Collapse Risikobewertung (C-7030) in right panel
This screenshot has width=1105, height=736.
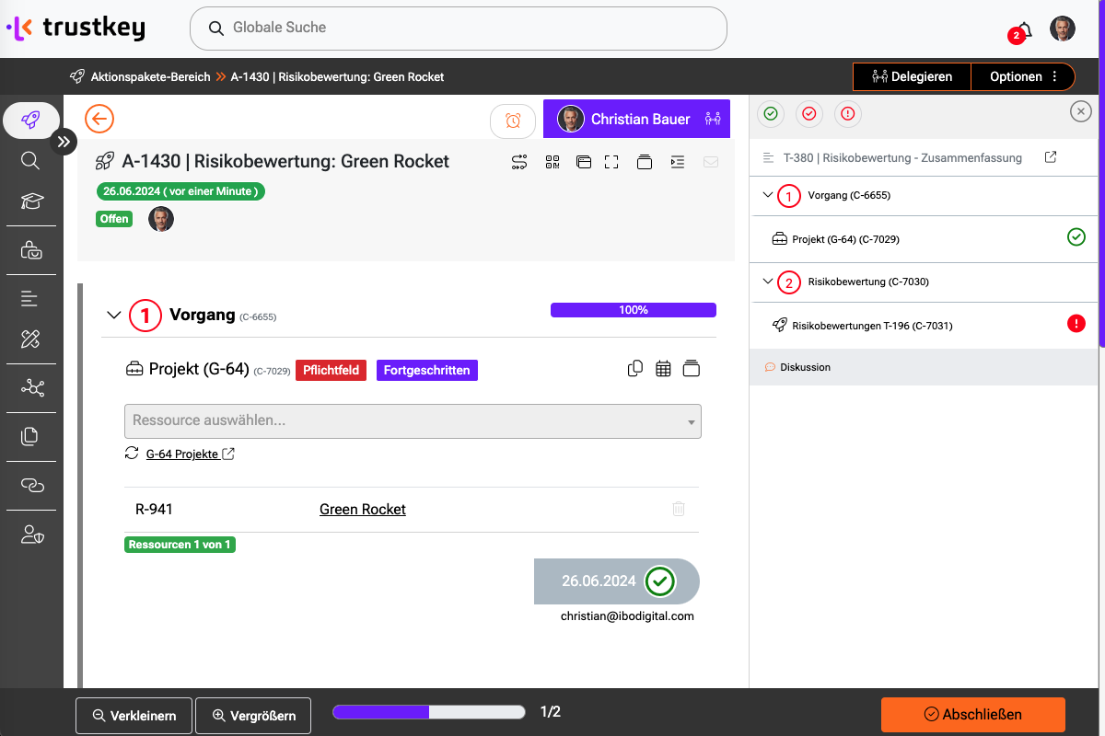(x=768, y=282)
